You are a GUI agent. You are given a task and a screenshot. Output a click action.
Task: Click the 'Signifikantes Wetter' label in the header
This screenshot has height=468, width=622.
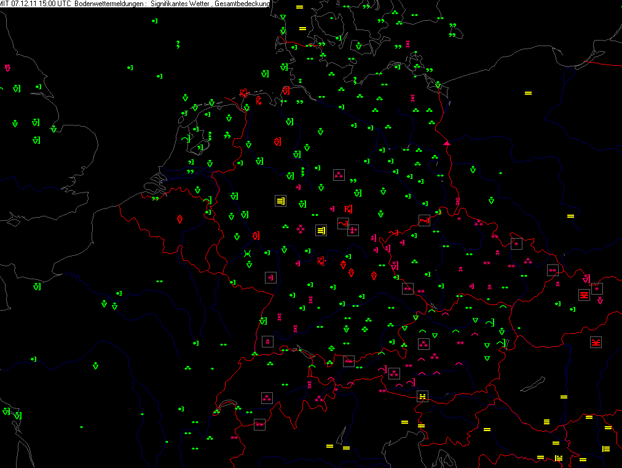pyautogui.click(x=179, y=4)
